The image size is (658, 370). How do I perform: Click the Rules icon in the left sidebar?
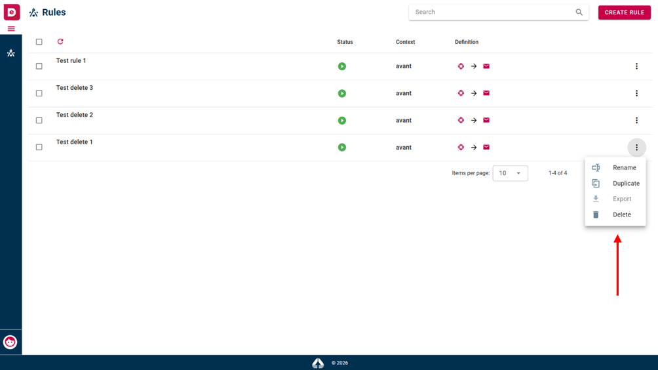(x=11, y=53)
